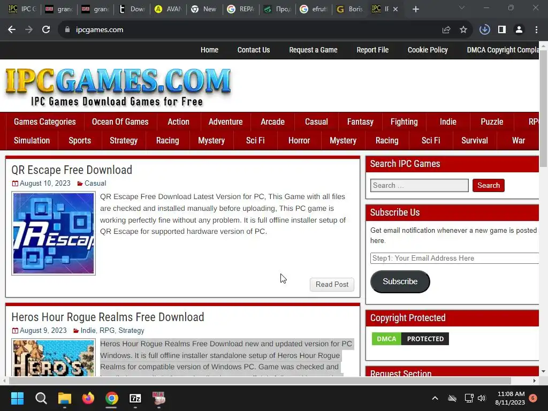
Task: Select the Fantasy category
Action: pyautogui.click(x=360, y=121)
